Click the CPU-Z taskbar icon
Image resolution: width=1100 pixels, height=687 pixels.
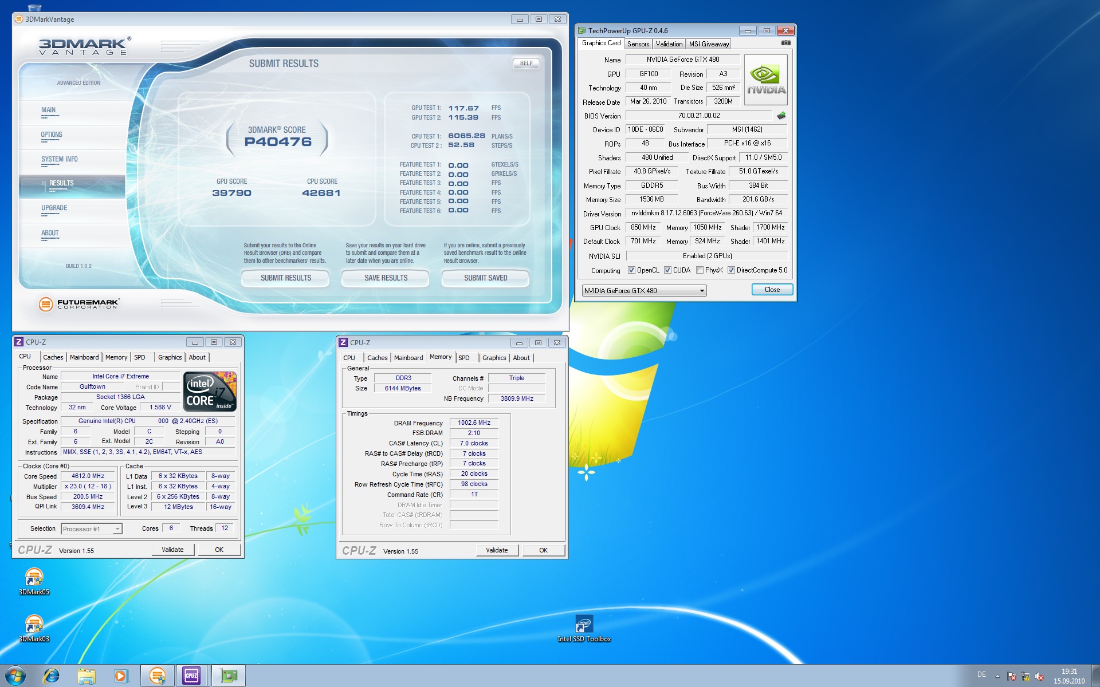click(x=191, y=676)
